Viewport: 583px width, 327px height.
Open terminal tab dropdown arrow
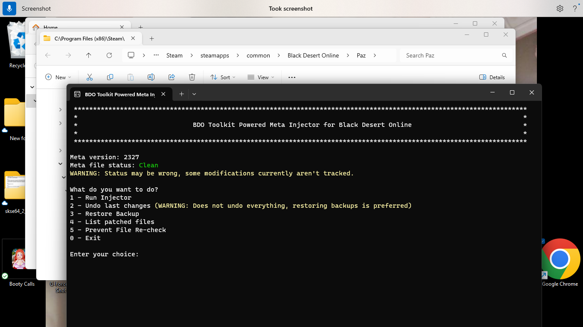pos(194,94)
